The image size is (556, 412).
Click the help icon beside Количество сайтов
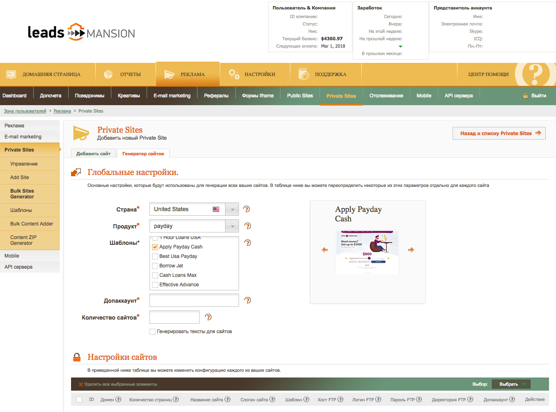coord(208,317)
